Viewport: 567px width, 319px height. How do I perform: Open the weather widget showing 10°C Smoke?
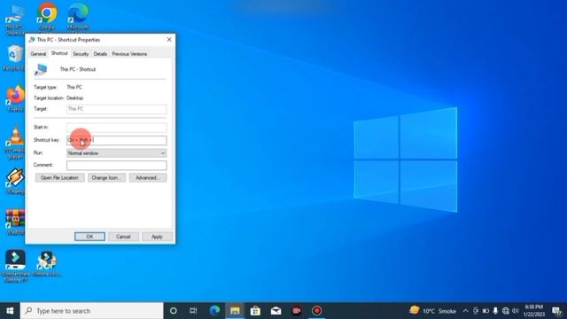432,311
